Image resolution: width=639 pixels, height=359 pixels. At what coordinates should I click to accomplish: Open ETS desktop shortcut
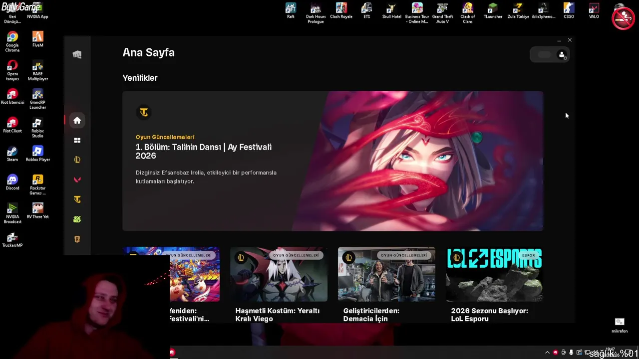coord(366,10)
